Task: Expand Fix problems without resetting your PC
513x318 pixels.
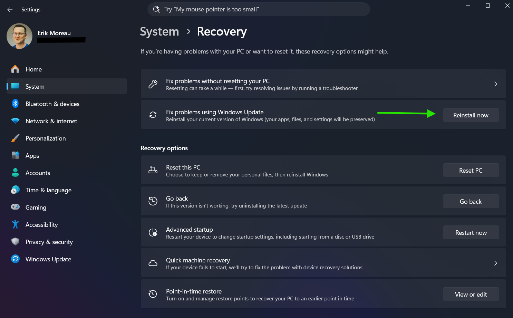Action: (x=323, y=84)
